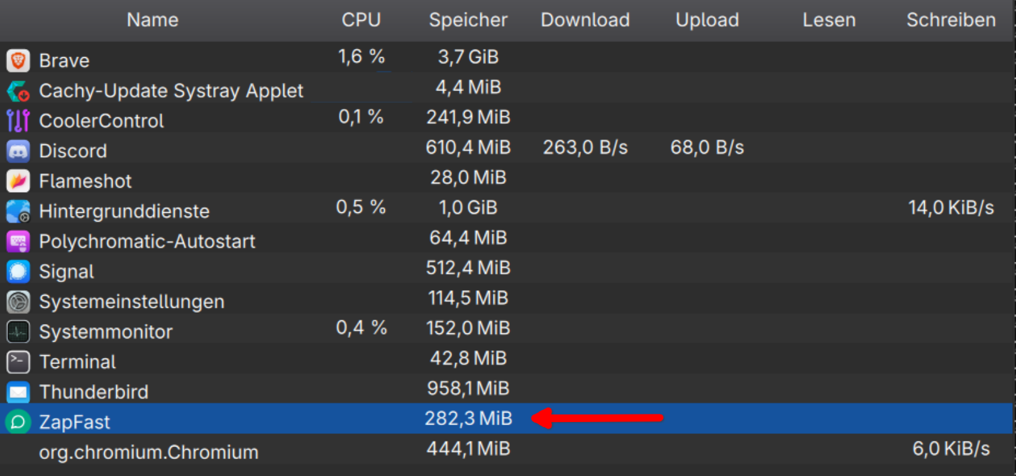Click the Systemeinstellungen gear icon
Image resolution: width=1016 pixels, height=476 pixels.
[x=18, y=301]
